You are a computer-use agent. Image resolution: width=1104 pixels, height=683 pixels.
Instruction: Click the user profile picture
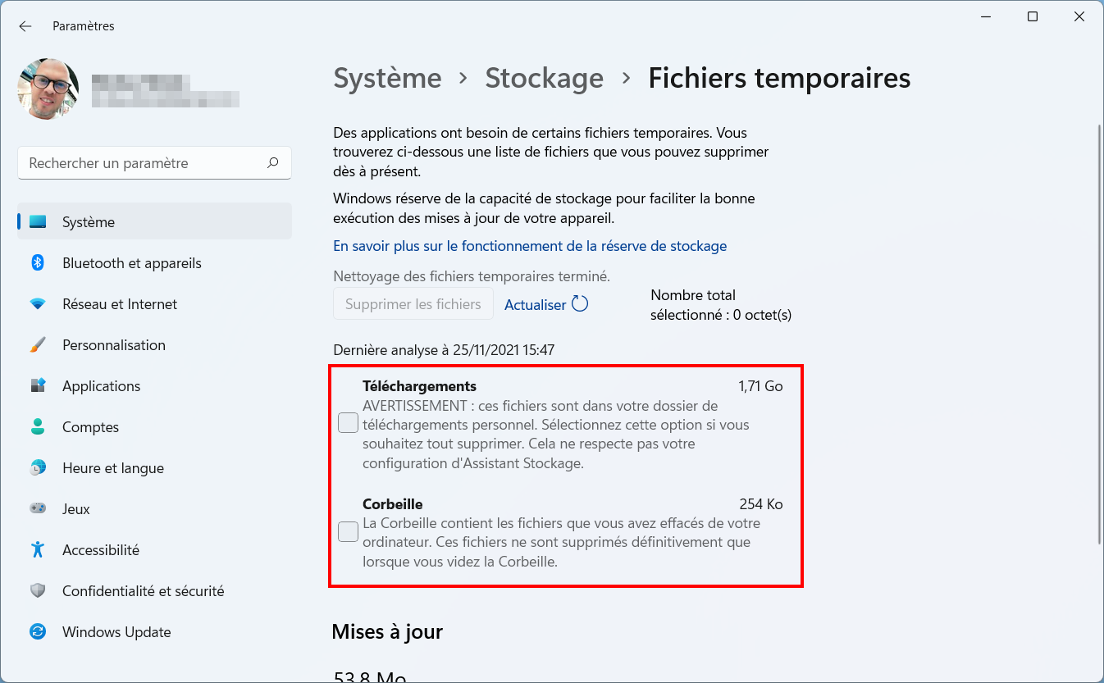(x=48, y=89)
